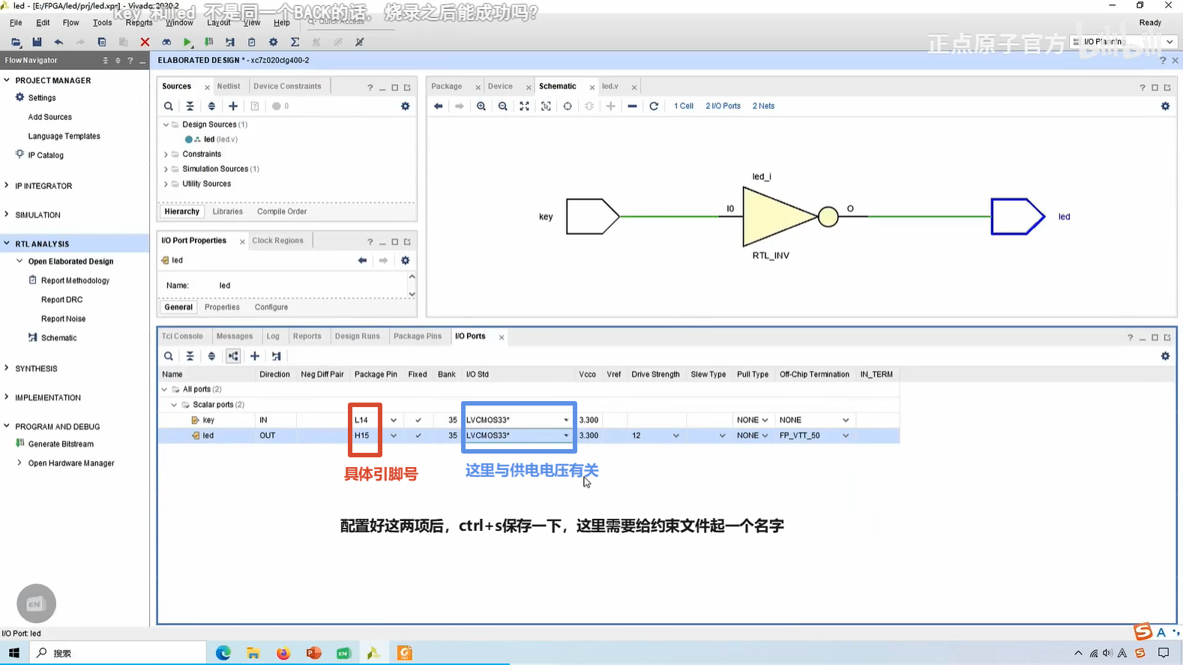The height and width of the screenshot is (665, 1183).
Task: Show the Compile Order tab in Sources
Action: [x=282, y=211]
